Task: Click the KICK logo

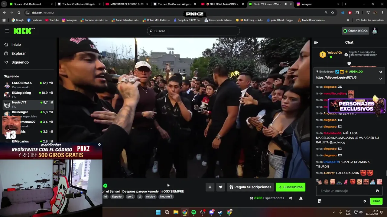Action: pos(24,31)
